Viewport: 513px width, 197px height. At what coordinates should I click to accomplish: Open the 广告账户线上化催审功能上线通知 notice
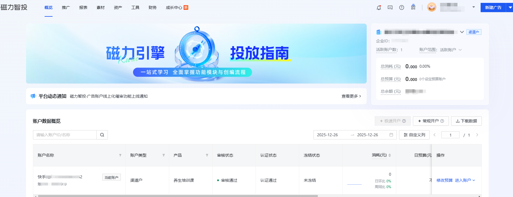pos(109,96)
